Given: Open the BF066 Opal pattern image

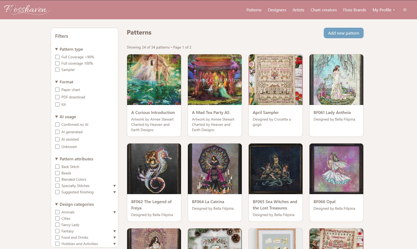Looking at the screenshot, I should 336,169.
